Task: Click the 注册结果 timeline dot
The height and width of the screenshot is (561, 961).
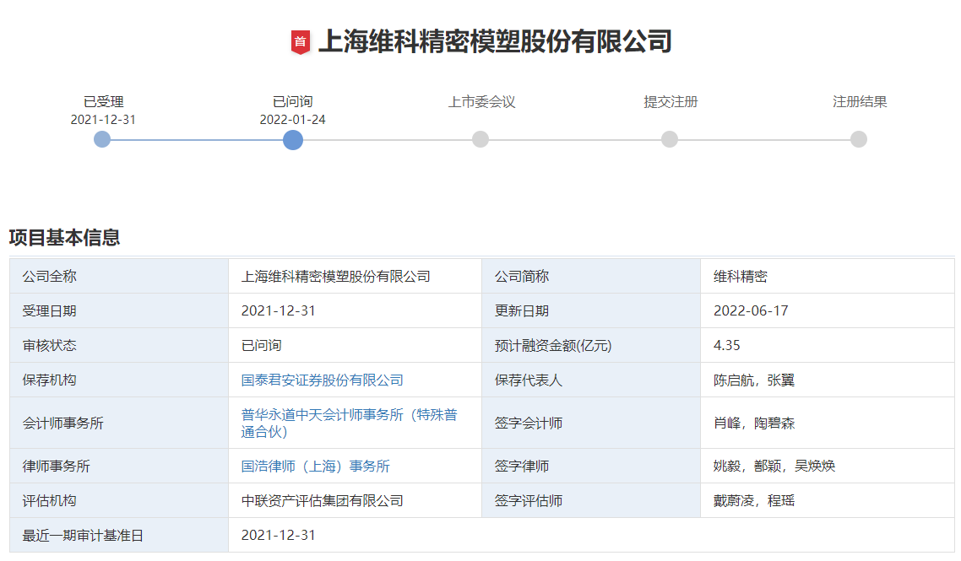Action: pyautogui.click(x=859, y=139)
